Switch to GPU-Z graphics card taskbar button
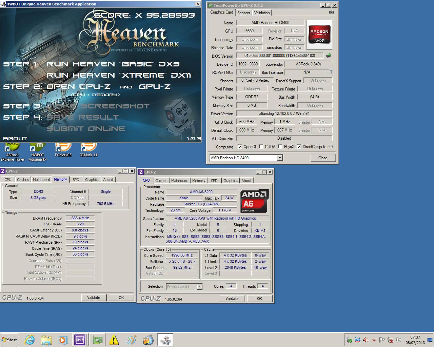 [x=97, y=340]
